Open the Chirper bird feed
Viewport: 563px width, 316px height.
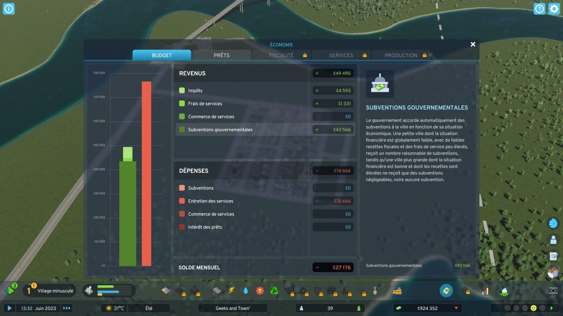pyautogui.click(x=554, y=223)
